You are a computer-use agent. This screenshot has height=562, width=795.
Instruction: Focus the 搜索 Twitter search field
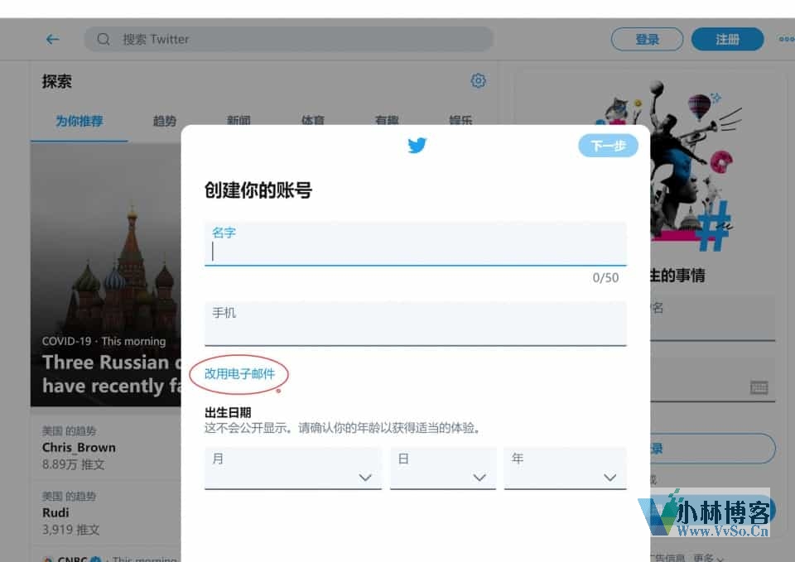pyautogui.click(x=289, y=39)
